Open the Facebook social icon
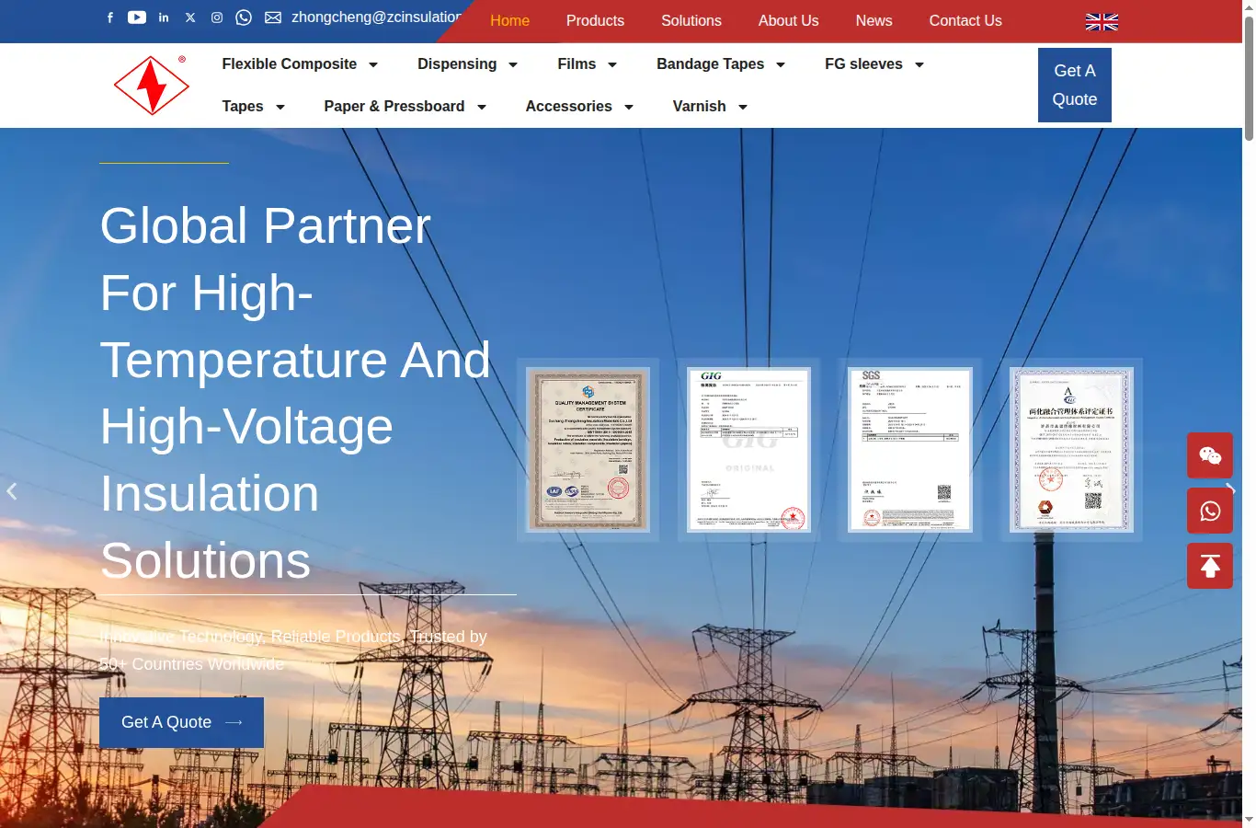The height and width of the screenshot is (828, 1256). pos(110,17)
